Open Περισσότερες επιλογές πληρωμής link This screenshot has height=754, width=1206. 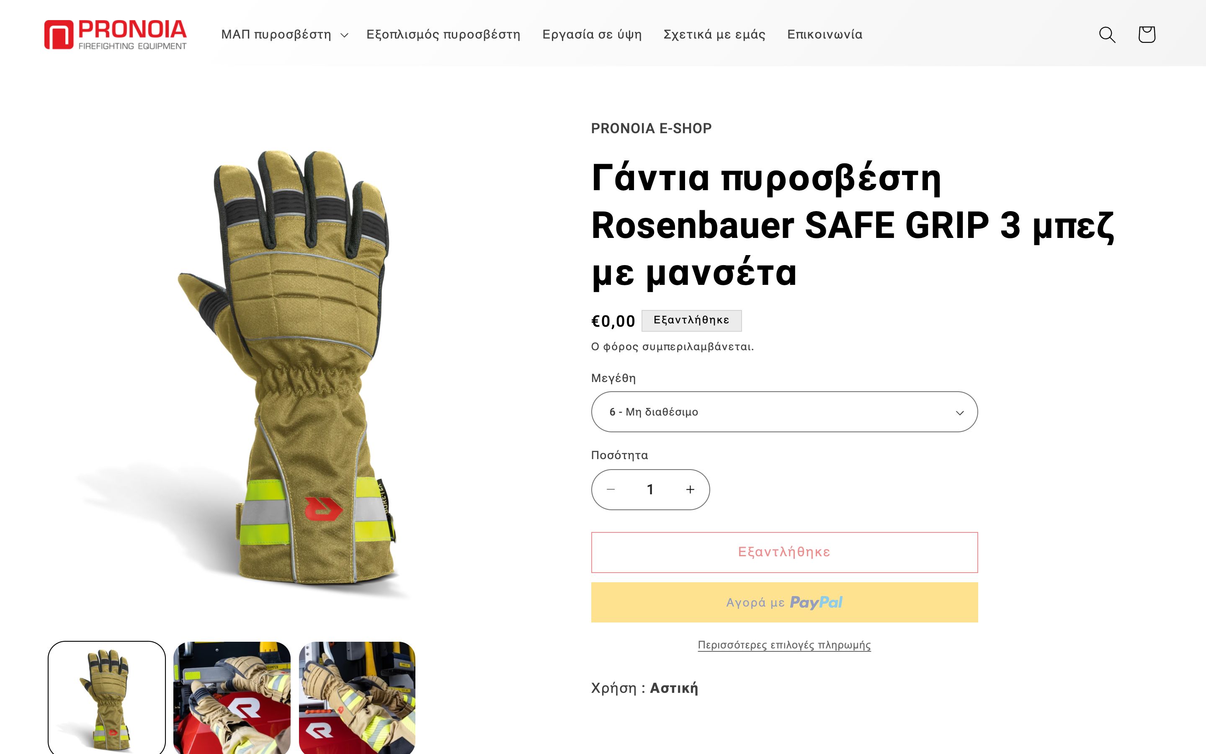coord(784,645)
